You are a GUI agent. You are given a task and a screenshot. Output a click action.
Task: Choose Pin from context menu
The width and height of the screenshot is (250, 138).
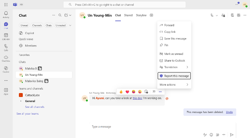[174, 45]
